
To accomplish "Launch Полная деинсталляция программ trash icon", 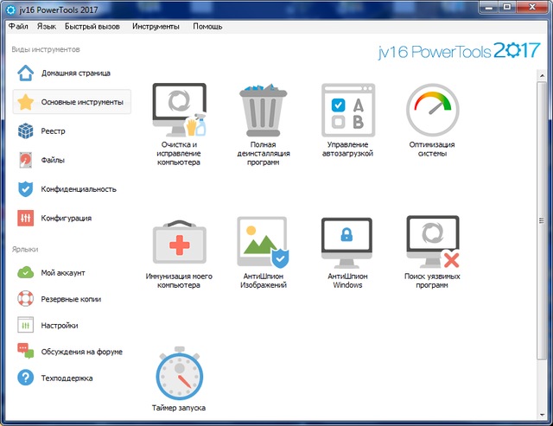I will coord(263,111).
